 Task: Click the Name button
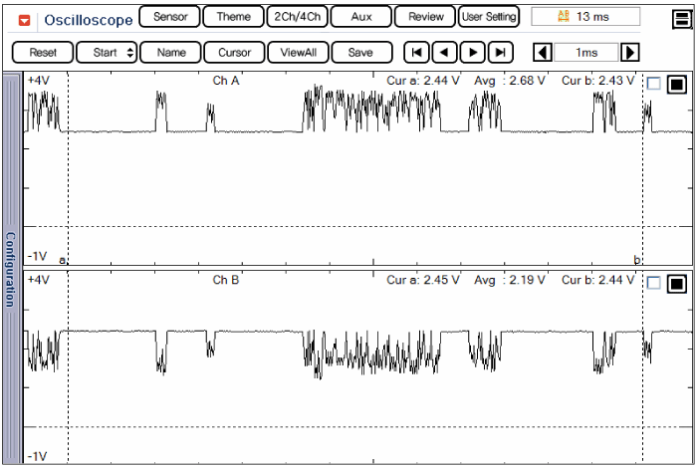[x=170, y=53]
